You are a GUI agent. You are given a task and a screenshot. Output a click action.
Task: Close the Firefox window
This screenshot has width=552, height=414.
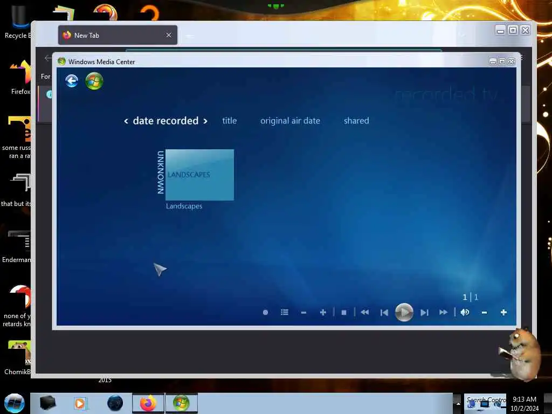pos(525,31)
